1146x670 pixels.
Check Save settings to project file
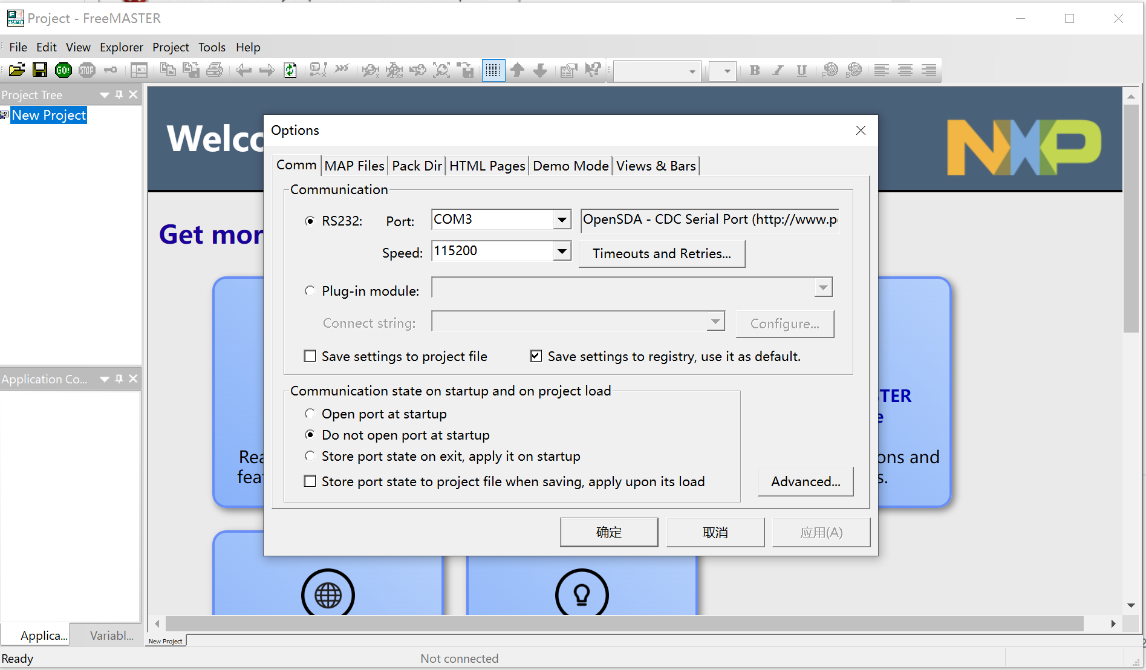click(310, 356)
